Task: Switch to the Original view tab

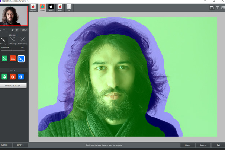Action: point(33,8)
